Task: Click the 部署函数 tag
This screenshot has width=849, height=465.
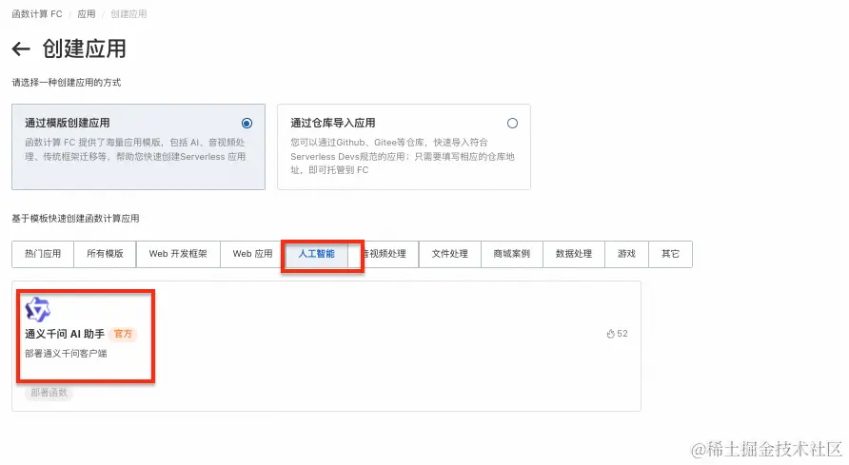Action: 49,393
